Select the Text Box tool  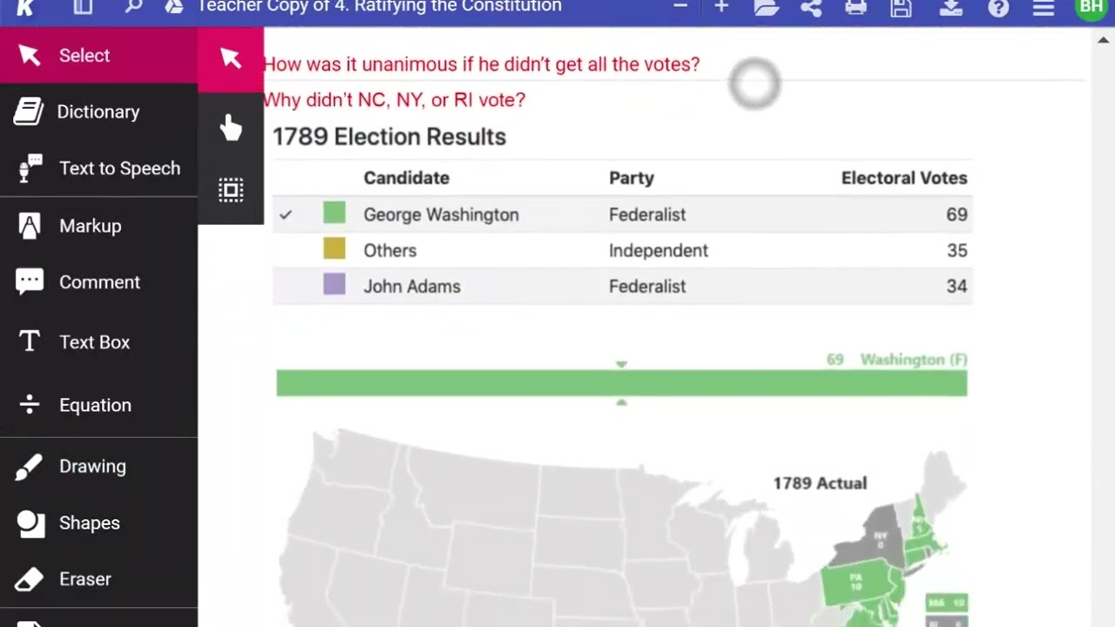[x=94, y=342]
